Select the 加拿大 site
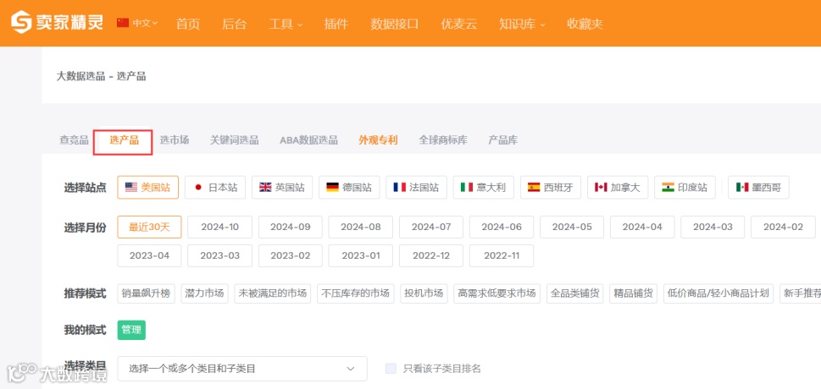Image resolution: width=821 pixels, height=389 pixels. (x=618, y=187)
